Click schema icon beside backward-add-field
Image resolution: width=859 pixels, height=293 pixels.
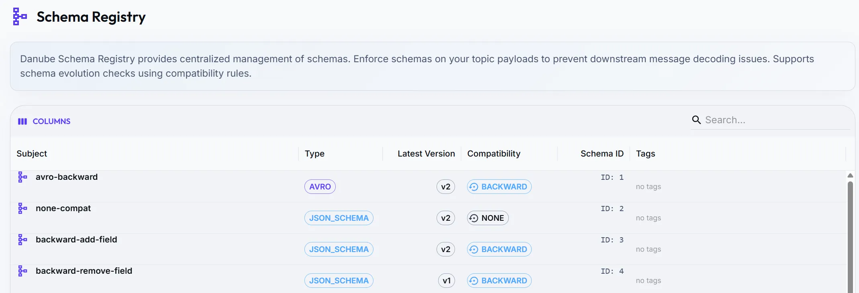[x=22, y=240]
